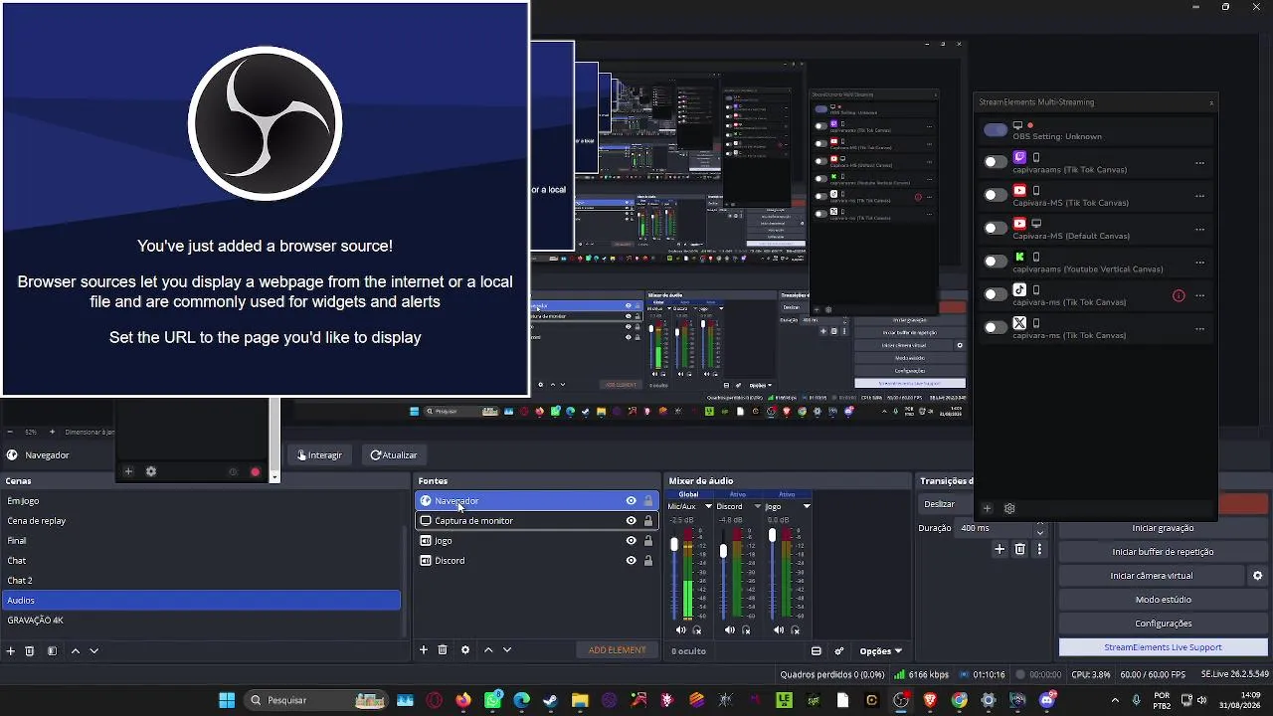
Task: Move selected scene down
Action: tap(94, 651)
